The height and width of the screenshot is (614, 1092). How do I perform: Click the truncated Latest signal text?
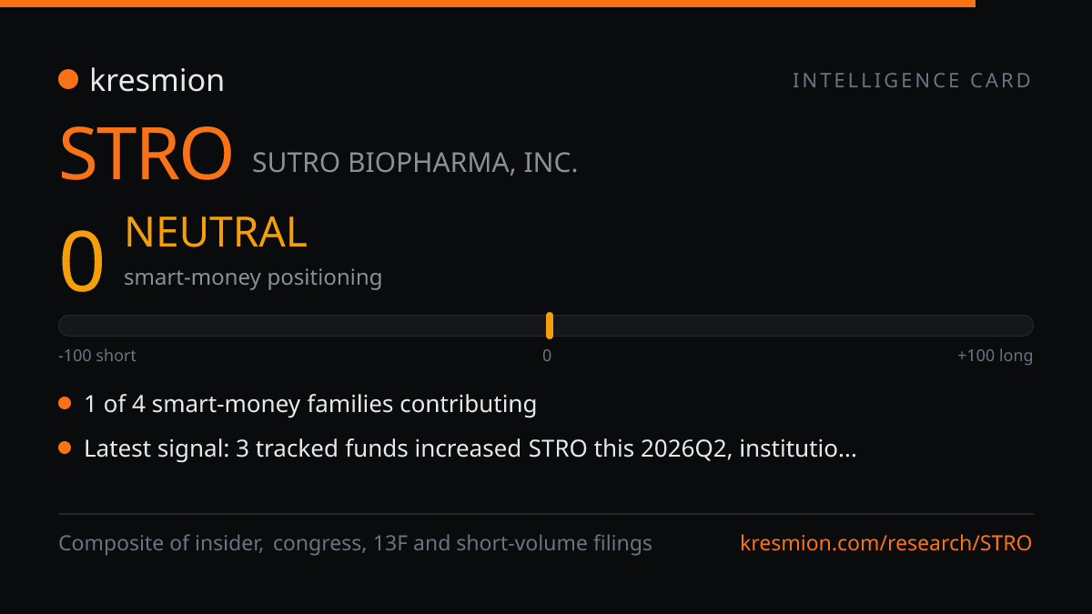coord(470,448)
